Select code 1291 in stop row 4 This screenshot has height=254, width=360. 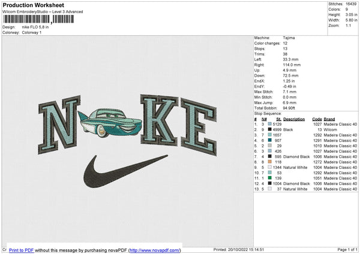click(x=317, y=140)
